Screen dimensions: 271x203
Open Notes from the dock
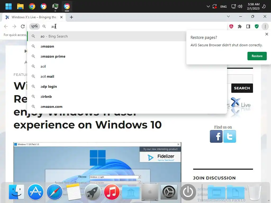(x=74, y=192)
